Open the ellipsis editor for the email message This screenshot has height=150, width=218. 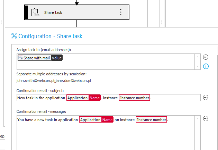(x=206, y=119)
